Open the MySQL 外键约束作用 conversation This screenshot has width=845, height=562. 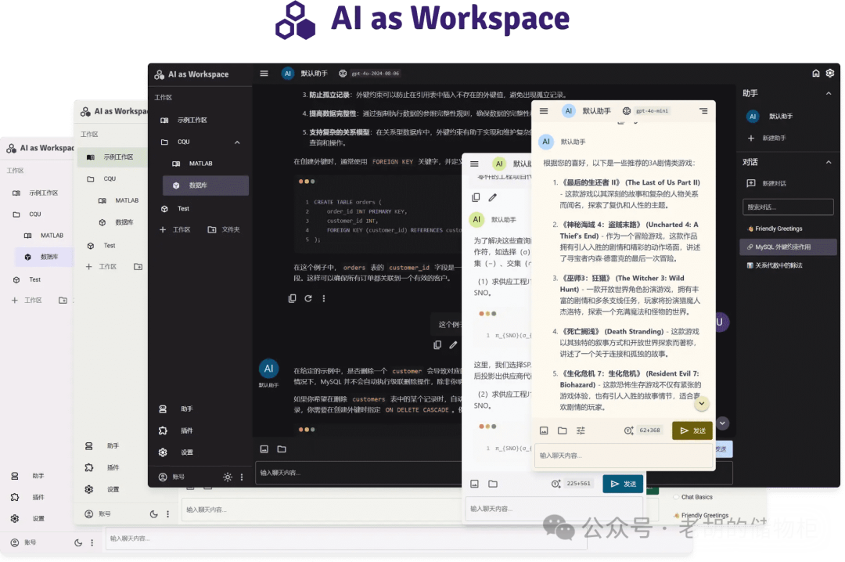[x=788, y=247]
